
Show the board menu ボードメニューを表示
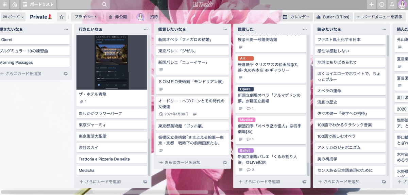click(x=380, y=17)
